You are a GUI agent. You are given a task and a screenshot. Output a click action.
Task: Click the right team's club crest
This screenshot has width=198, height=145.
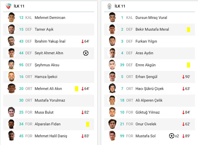[x=109, y=6]
